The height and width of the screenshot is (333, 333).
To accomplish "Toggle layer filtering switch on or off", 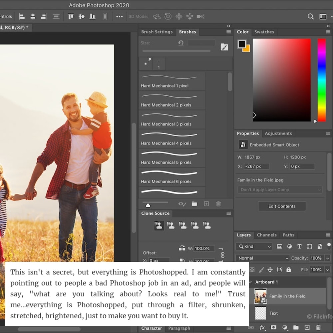I will click(329, 246).
